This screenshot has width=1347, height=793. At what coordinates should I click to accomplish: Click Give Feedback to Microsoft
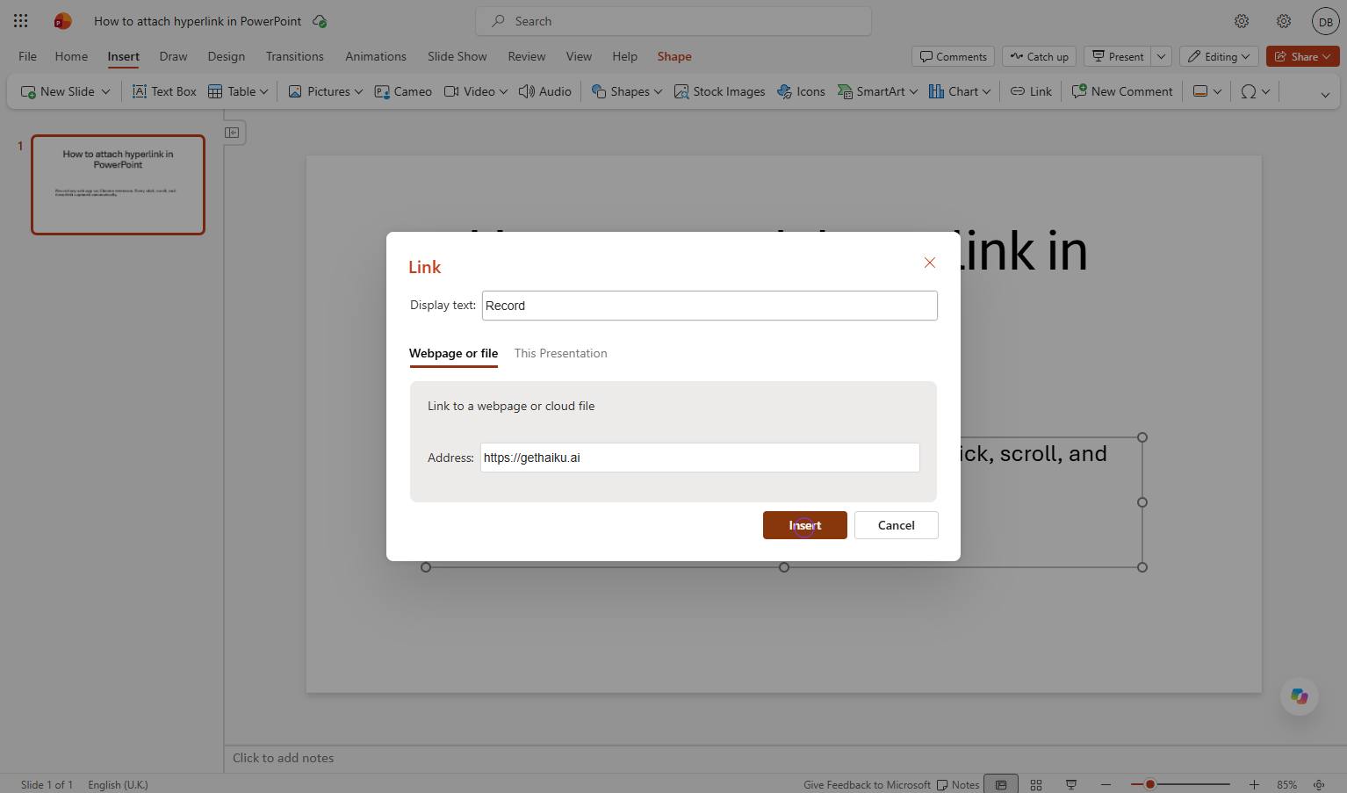(x=867, y=784)
